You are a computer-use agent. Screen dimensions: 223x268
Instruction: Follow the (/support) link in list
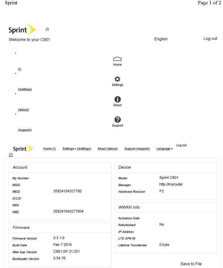pyautogui.click(x=25, y=130)
